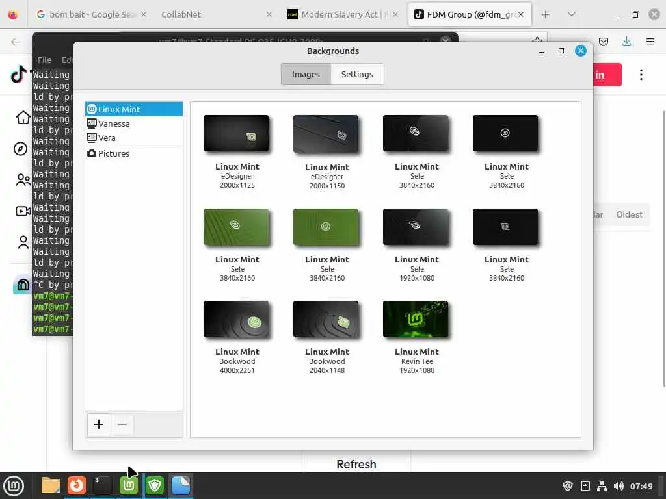This screenshot has width=666, height=499.
Task: Open the Modern Slavery Act browser tab
Action: coord(343,14)
